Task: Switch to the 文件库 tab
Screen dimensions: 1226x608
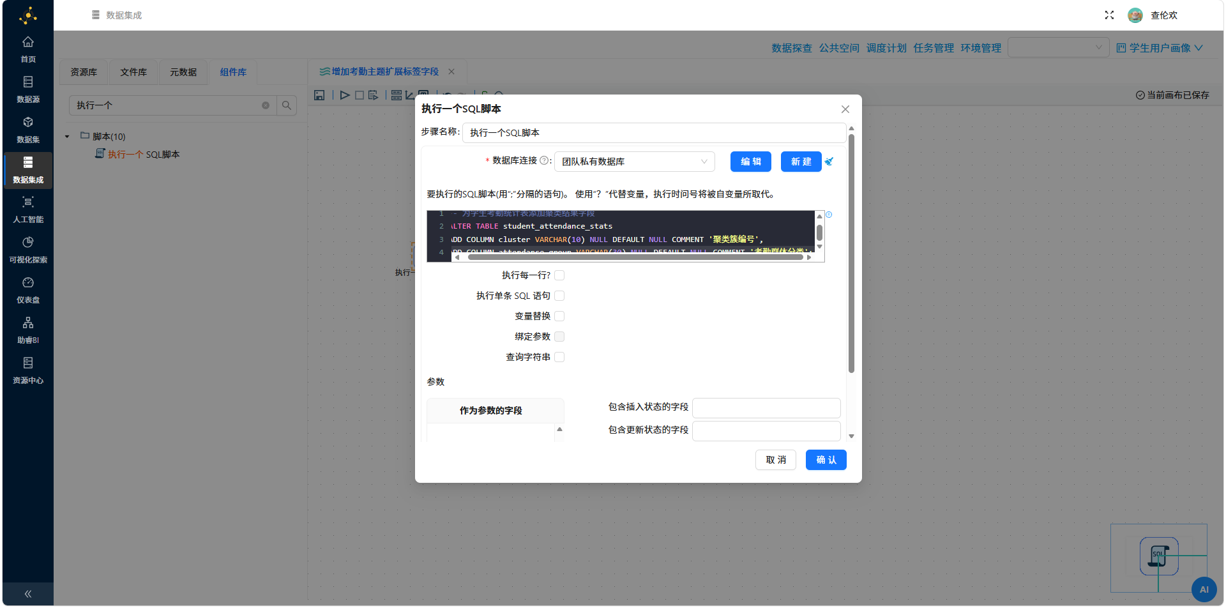Action: [133, 72]
